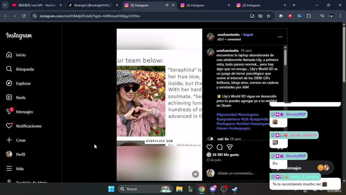This screenshot has width=346, height=195.
Task: Go to Explorar compass icon
Action: [9, 83]
